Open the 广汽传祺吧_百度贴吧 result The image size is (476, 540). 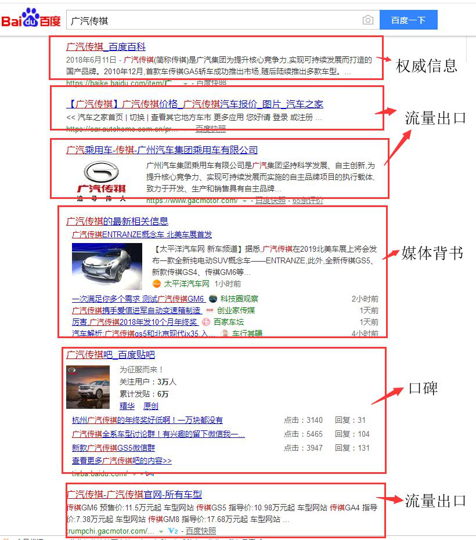point(111,354)
